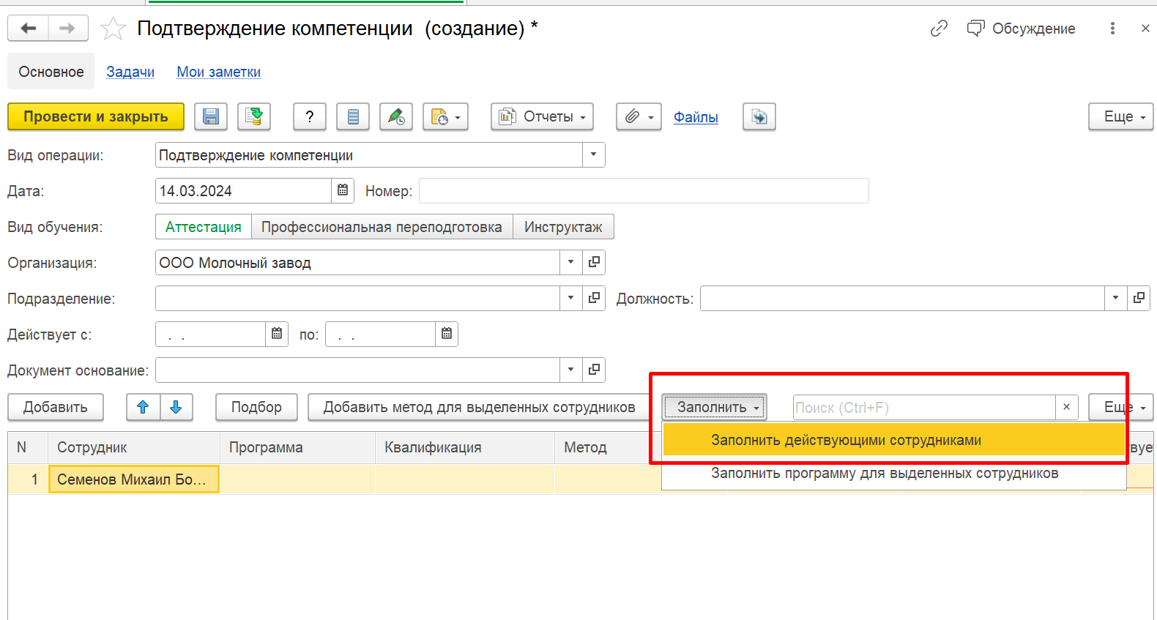Screen dimensions: 1157x620
Task: Move row down with blue down arrow
Action: coord(176,408)
